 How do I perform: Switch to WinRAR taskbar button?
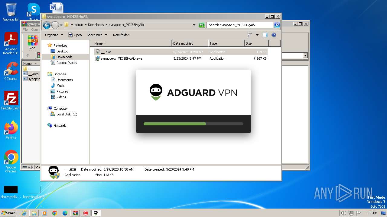coord(75,213)
